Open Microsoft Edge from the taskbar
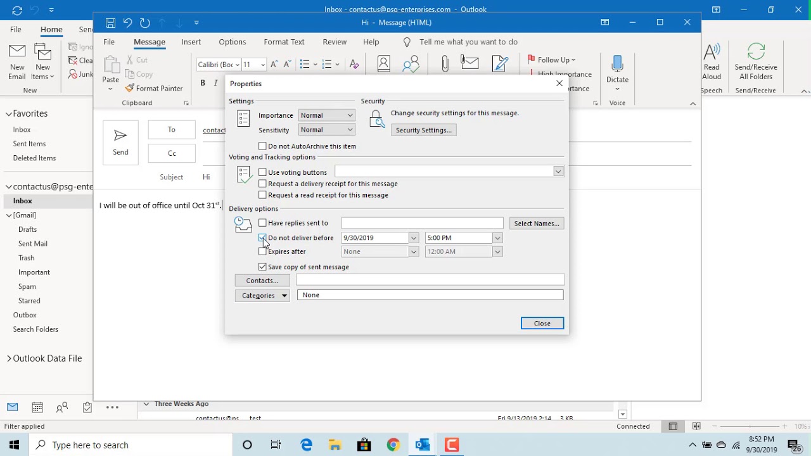The height and width of the screenshot is (456, 811). 306,445
